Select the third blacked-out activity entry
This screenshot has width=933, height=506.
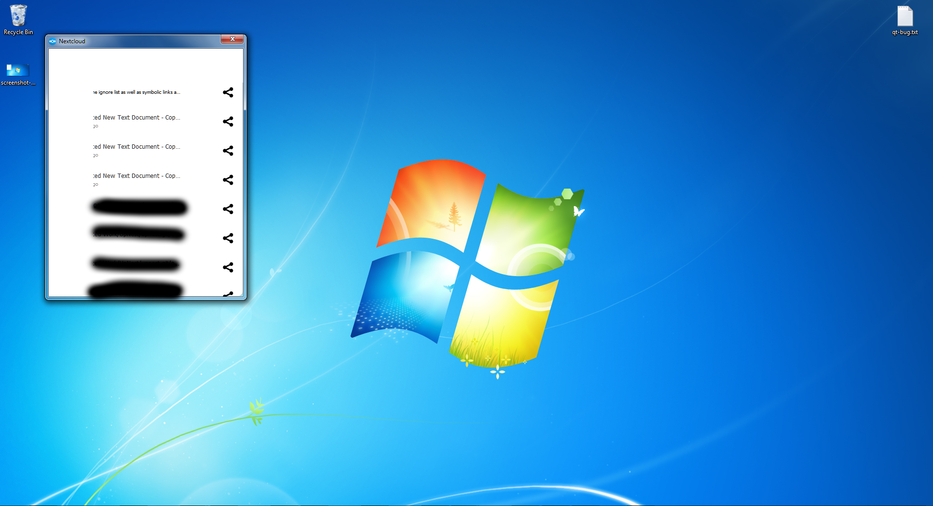click(136, 264)
